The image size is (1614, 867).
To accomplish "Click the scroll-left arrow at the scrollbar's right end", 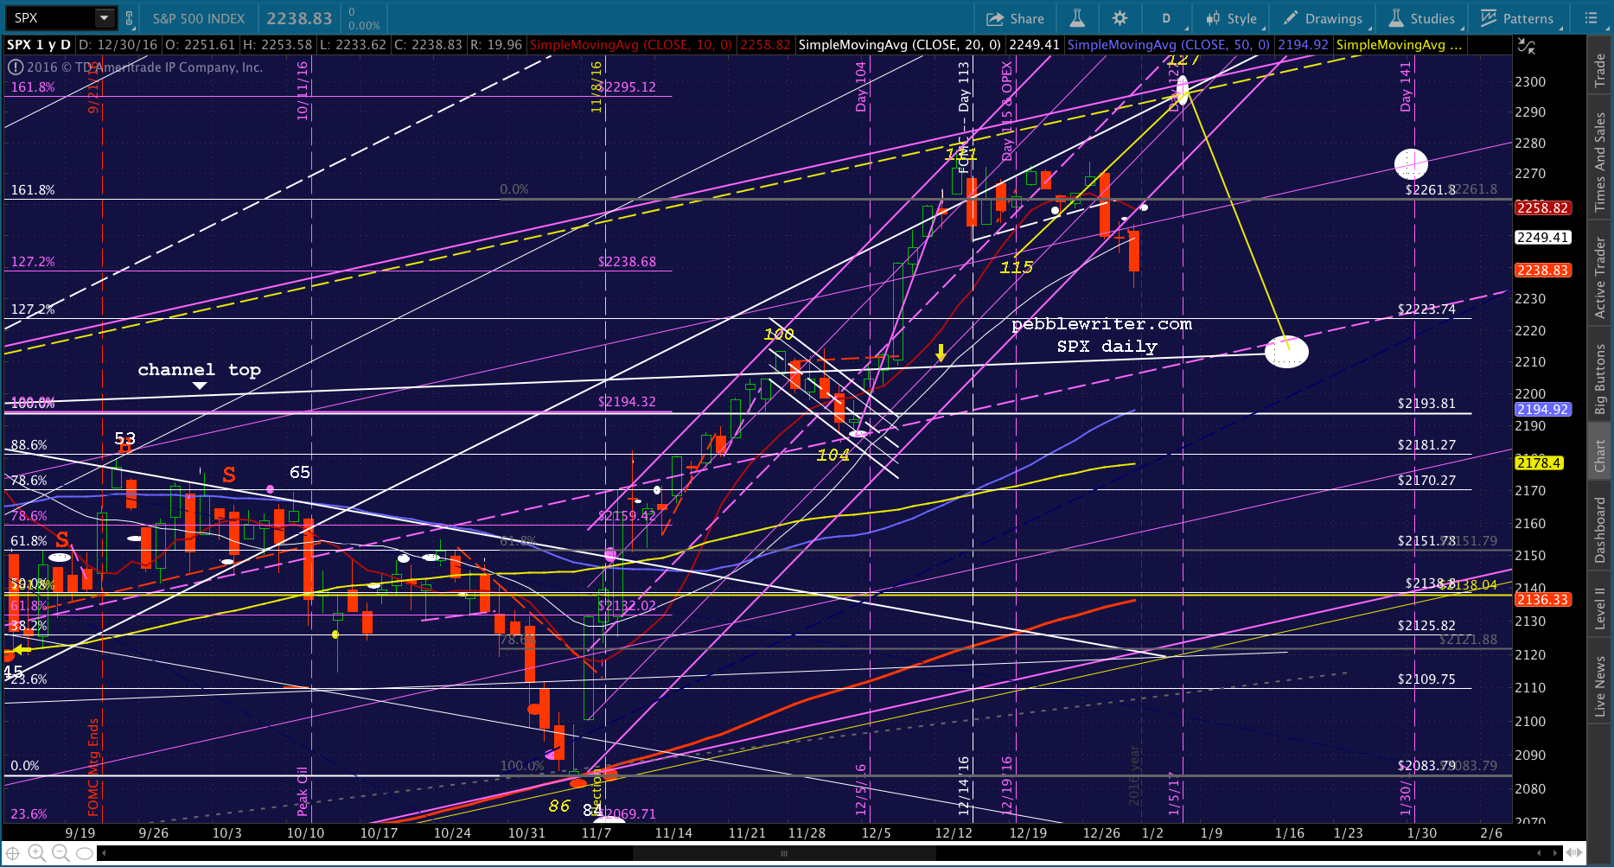I will coord(1540,853).
